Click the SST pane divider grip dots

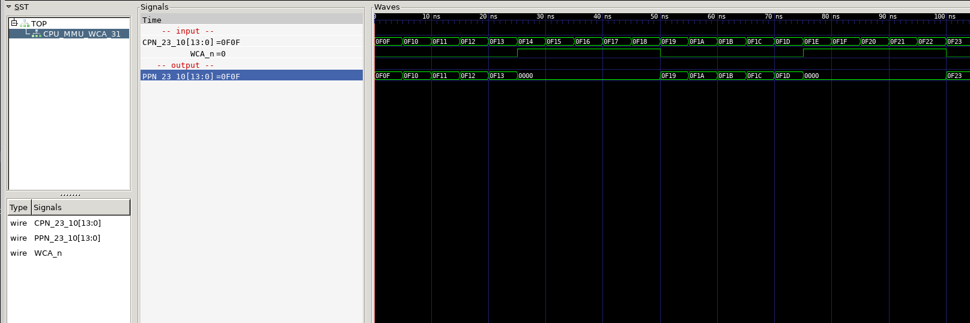[70, 195]
